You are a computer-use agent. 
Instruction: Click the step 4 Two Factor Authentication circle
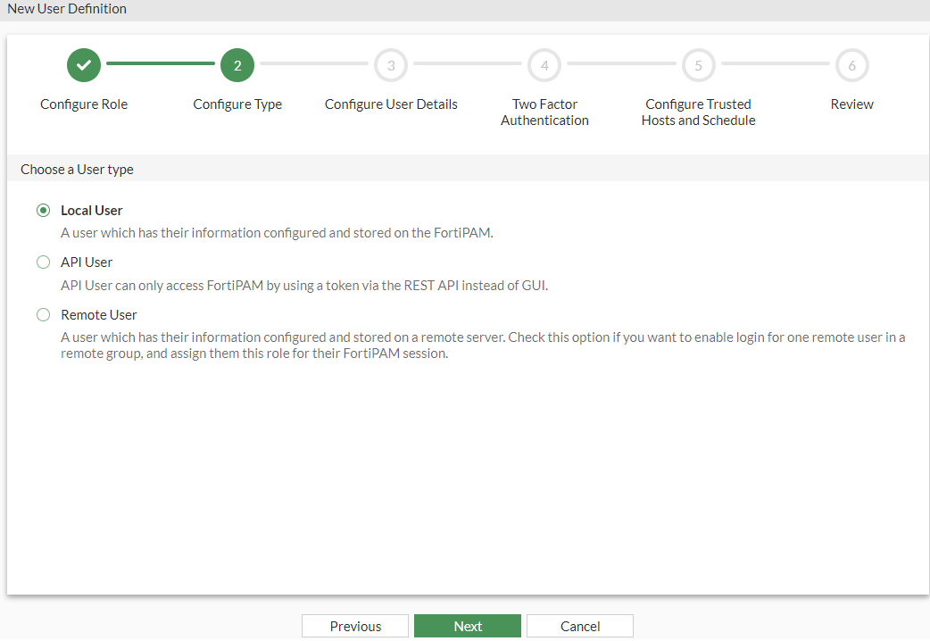point(544,64)
